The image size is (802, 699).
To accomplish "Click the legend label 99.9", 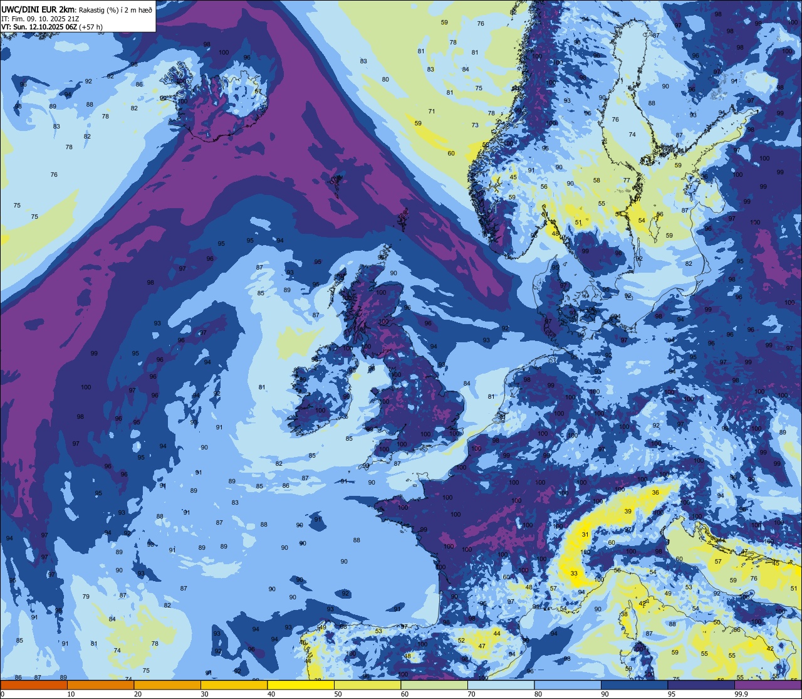I will (741, 694).
